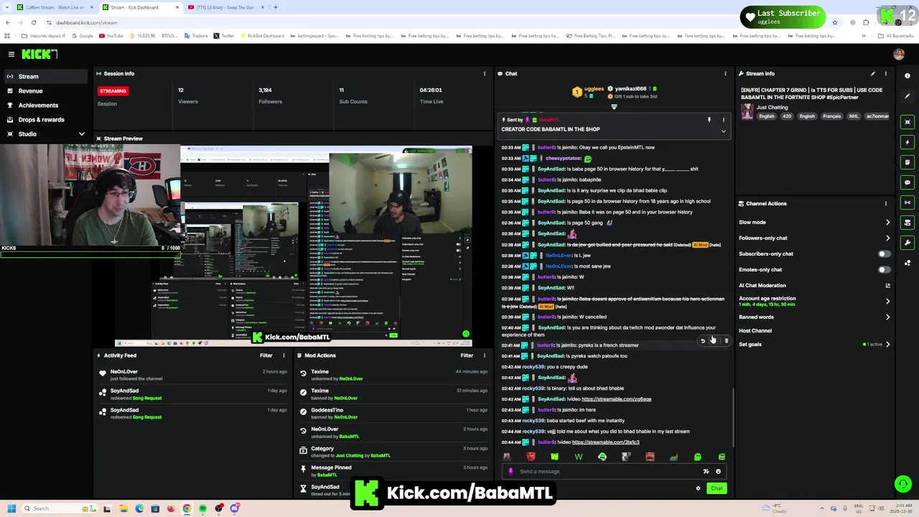Click the notes widget toolbar icon
The image size is (919, 517).
click(x=908, y=162)
